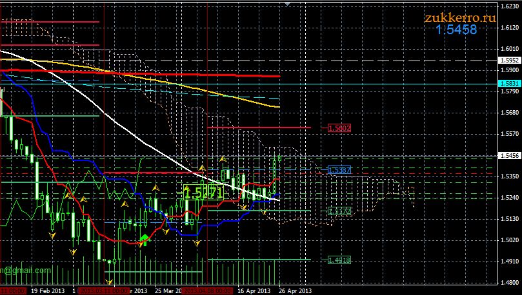This screenshot has height=295, width=522.
Task: Select the red 1.5802 price level label
Action: click(339, 128)
